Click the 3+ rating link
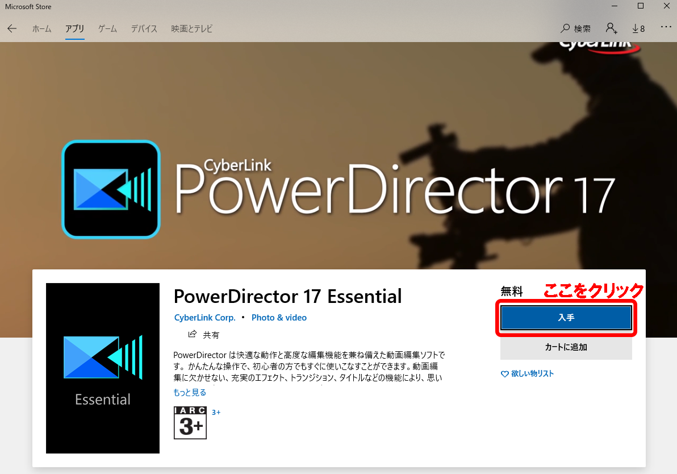Screen dimensions: 677x474 pos(216,412)
